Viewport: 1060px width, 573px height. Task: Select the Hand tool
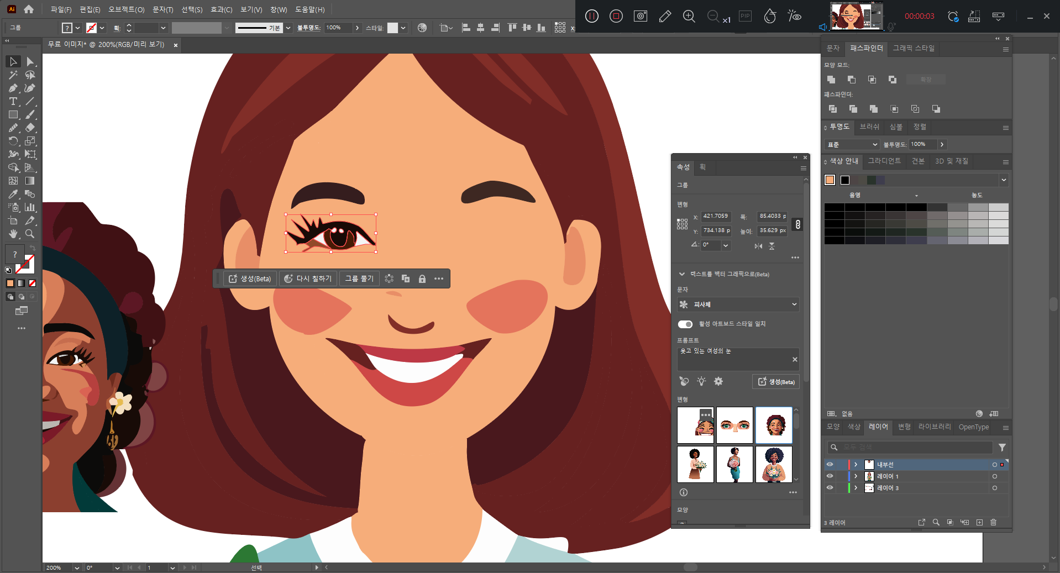coord(13,234)
